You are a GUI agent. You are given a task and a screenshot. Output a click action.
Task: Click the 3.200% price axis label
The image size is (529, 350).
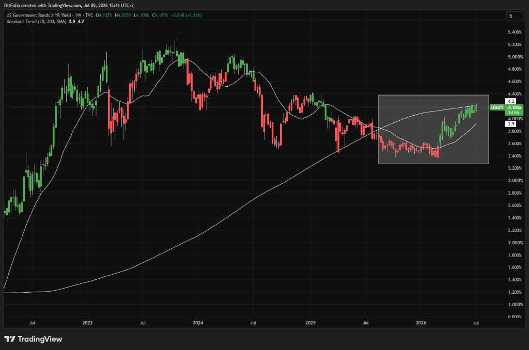(x=515, y=168)
